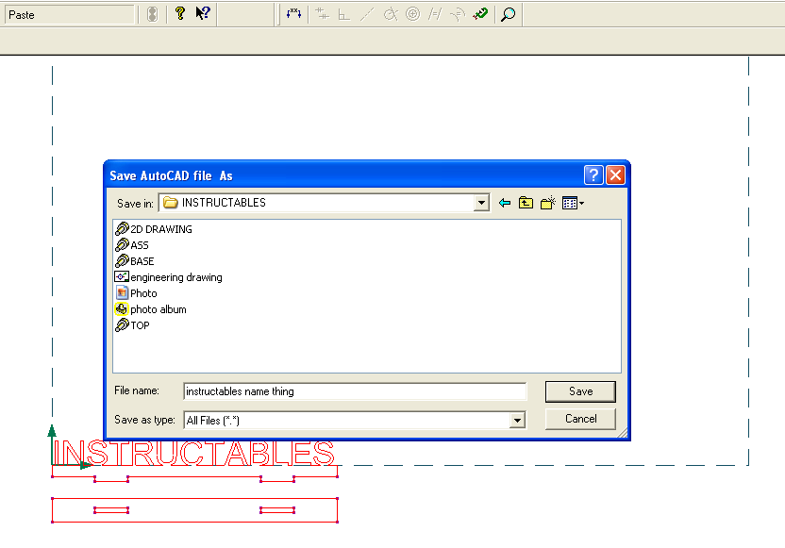Viewport: 785px width, 548px height.
Task: Select the parallel constraint tool icon
Action: (435, 14)
